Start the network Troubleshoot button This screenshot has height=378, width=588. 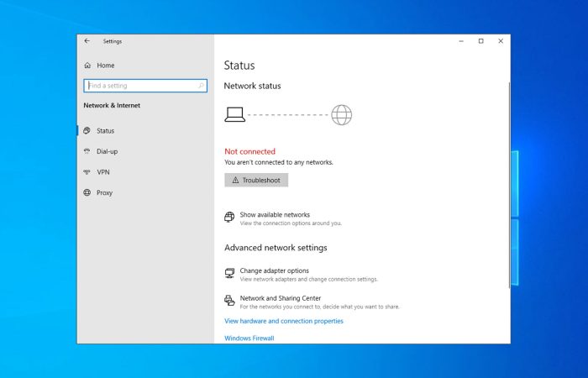(x=256, y=180)
